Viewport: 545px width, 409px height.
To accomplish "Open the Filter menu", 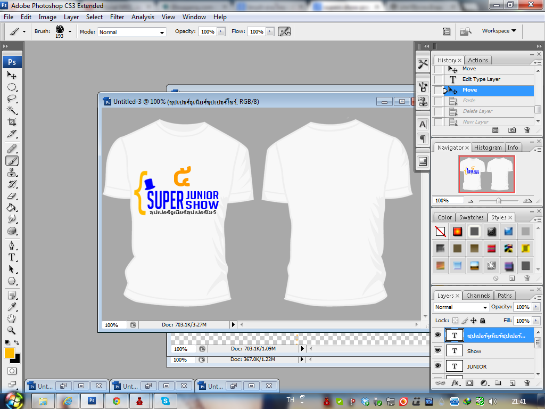I will [x=117, y=17].
